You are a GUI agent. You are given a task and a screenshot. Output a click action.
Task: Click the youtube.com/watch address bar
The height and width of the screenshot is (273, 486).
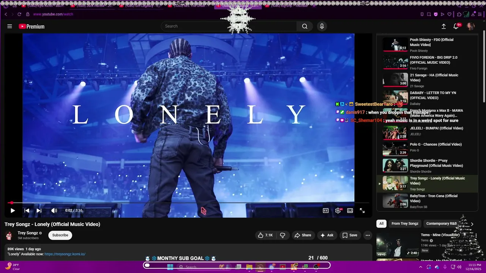coord(53,14)
